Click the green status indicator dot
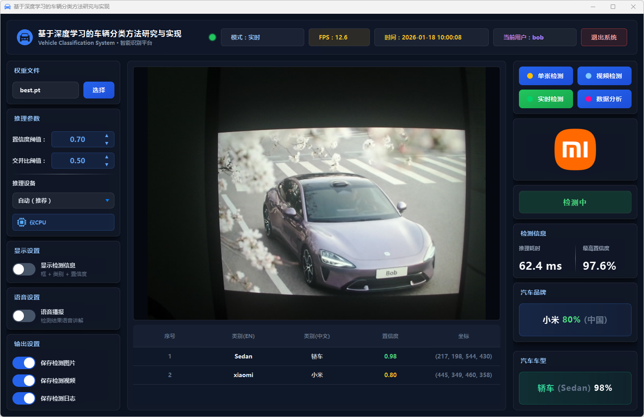 212,37
